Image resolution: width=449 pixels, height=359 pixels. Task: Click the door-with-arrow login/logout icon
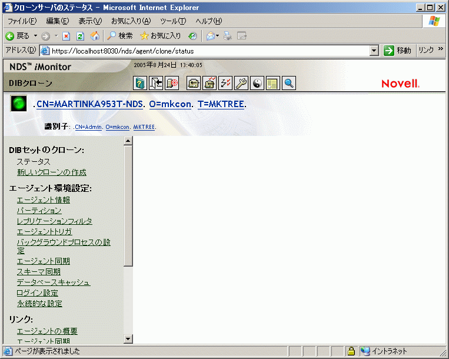click(156, 84)
